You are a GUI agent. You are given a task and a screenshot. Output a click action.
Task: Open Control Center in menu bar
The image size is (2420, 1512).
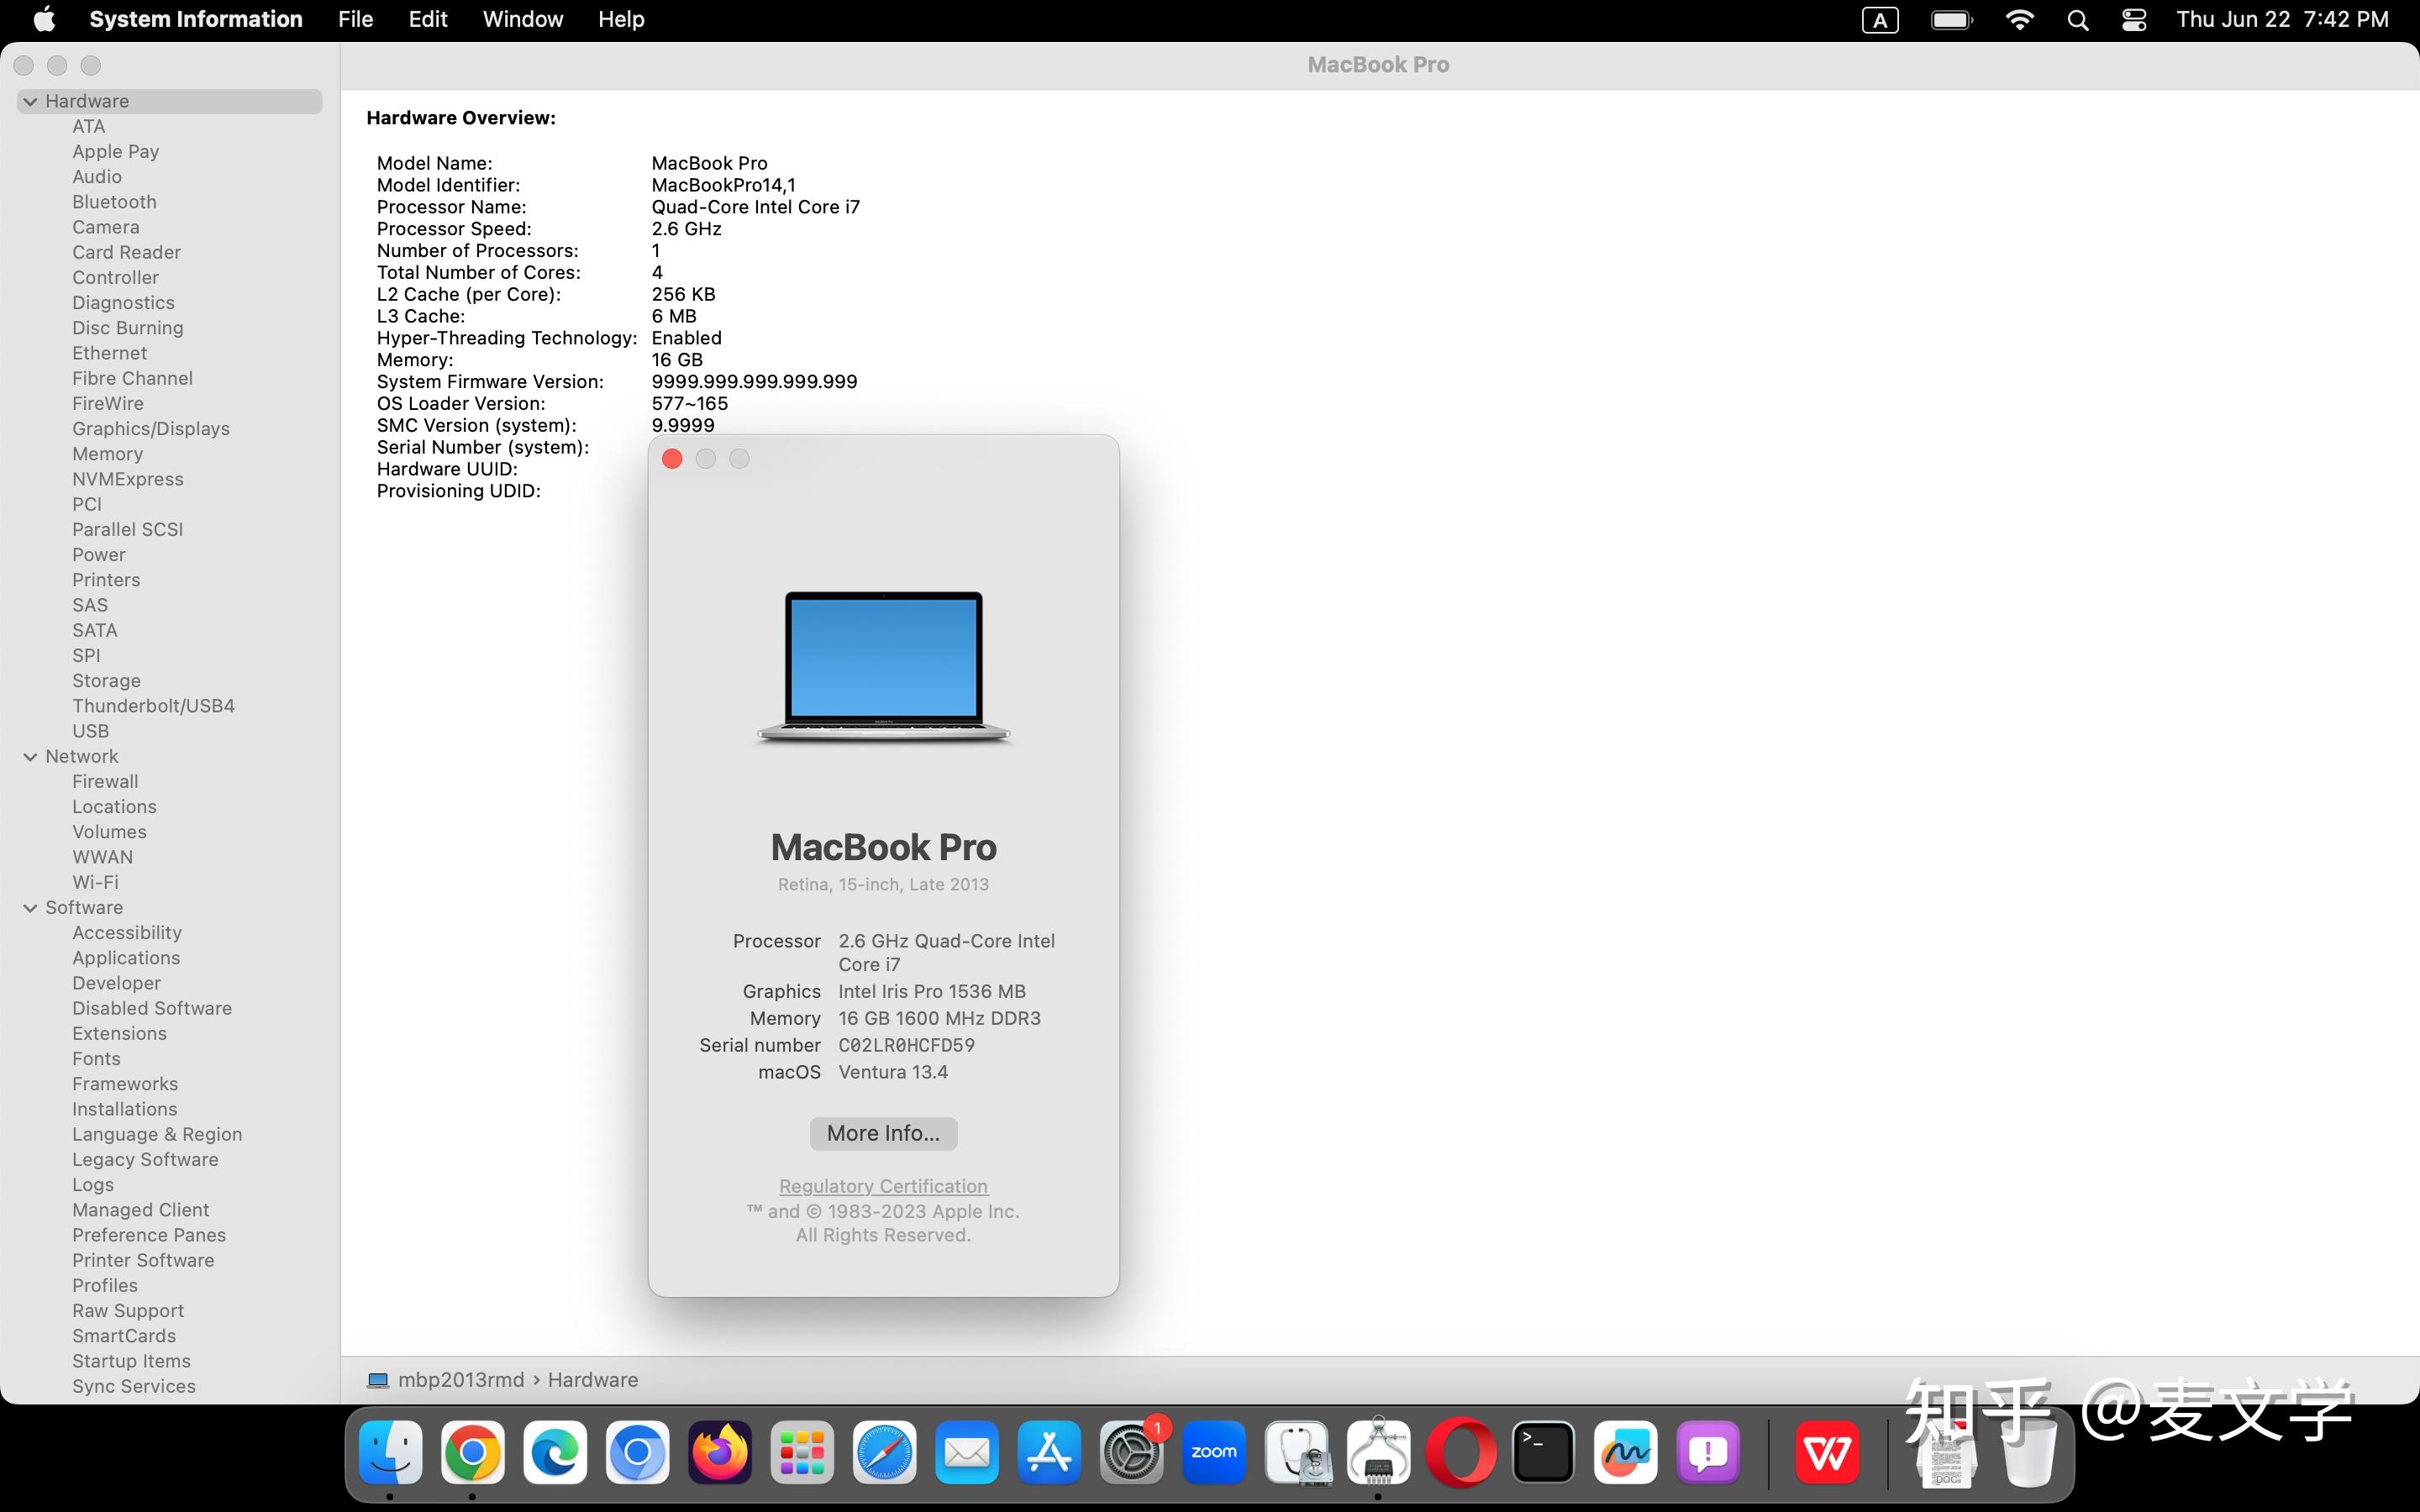click(x=2134, y=20)
